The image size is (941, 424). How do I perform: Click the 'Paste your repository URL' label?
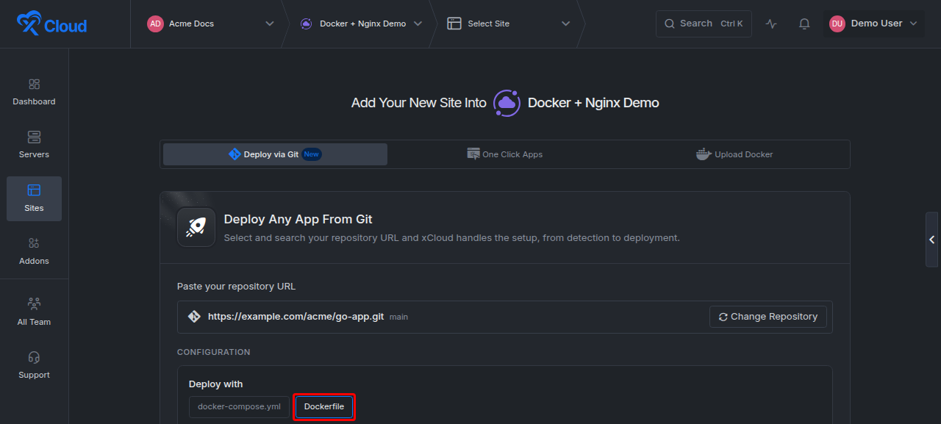pyautogui.click(x=236, y=286)
